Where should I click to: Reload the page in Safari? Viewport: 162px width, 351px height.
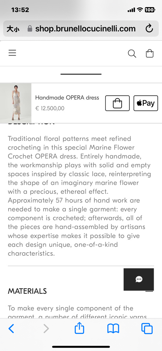[149, 29]
